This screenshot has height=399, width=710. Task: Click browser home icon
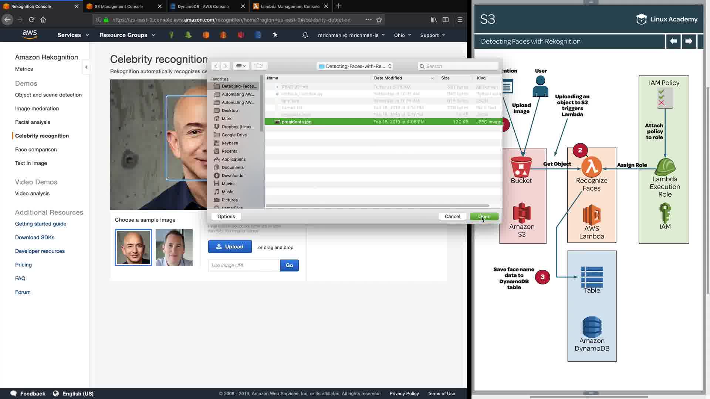pyautogui.click(x=43, y=20)
